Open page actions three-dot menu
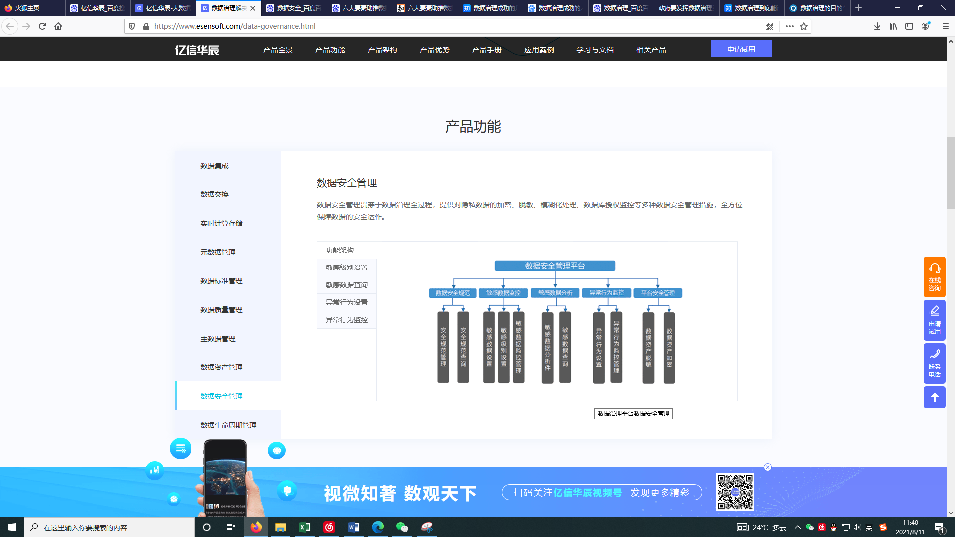Screen dimensions: 955x537 click(x=789, y=26)
